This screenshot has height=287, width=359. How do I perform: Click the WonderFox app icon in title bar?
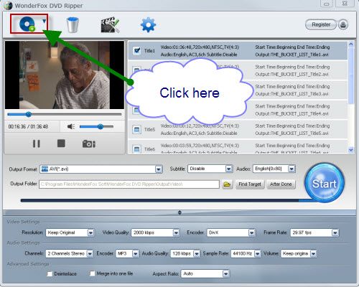pos(8,6)
